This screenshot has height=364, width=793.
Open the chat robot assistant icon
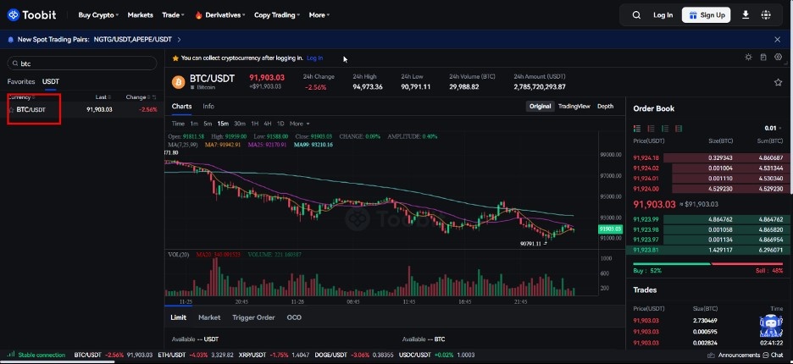point(770,325)
